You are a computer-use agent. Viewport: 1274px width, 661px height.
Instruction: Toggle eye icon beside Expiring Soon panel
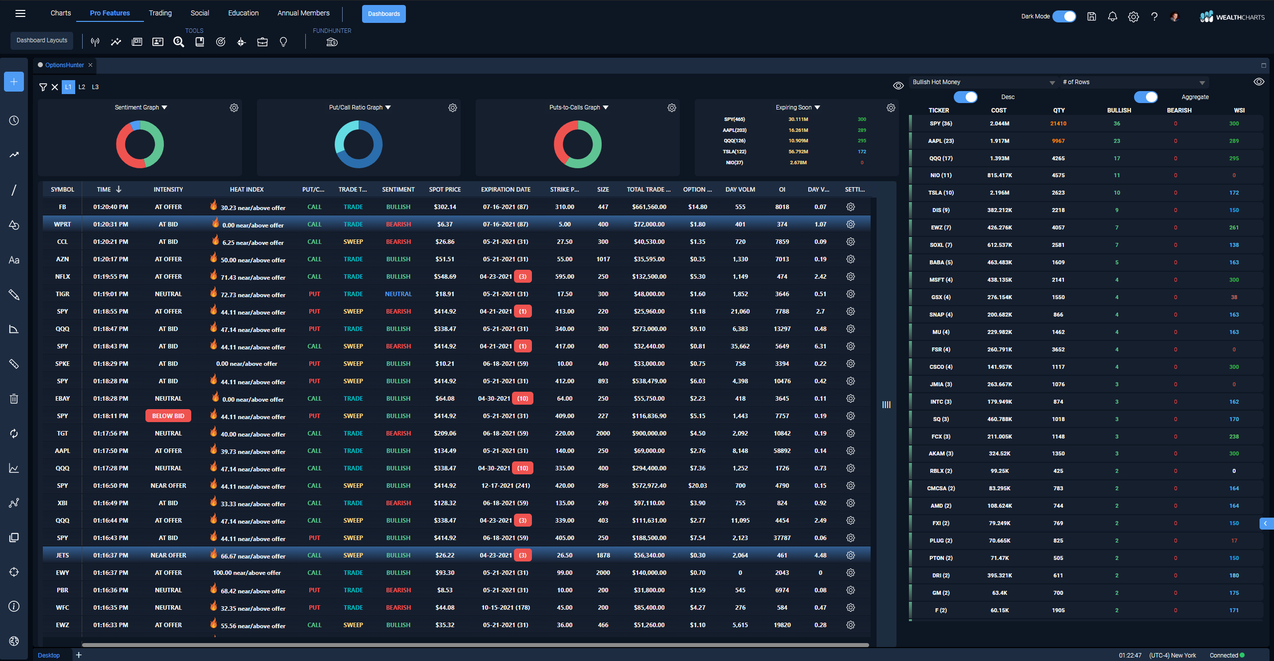pyautogui.click(x=898, y=86)
